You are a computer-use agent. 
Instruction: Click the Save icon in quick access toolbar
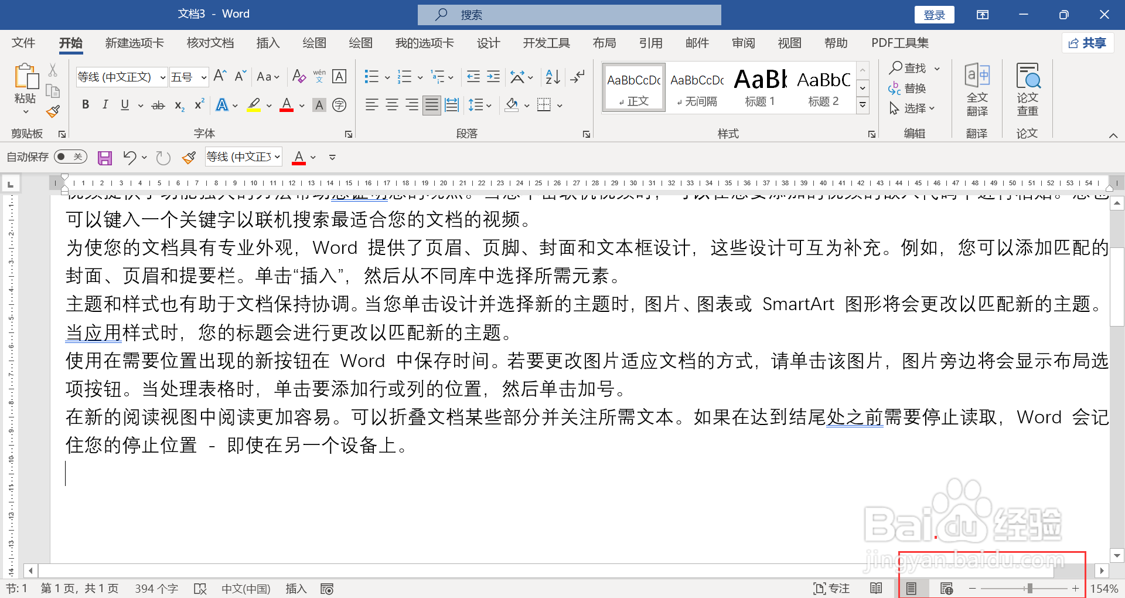tap(105, 158)
